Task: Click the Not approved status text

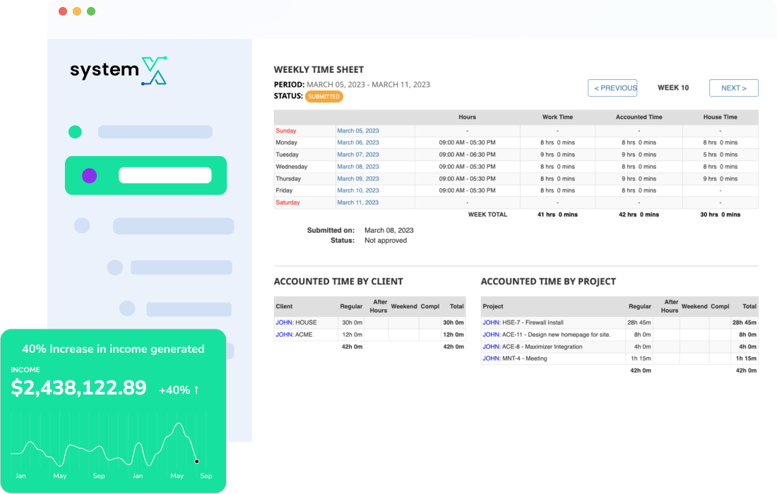Action: point(386,241)
